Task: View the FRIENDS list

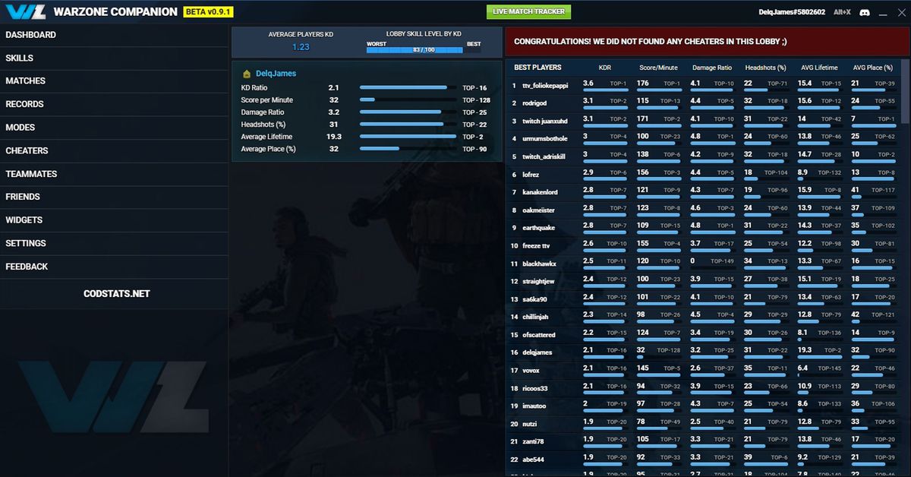Action: (x=25, y=197)
